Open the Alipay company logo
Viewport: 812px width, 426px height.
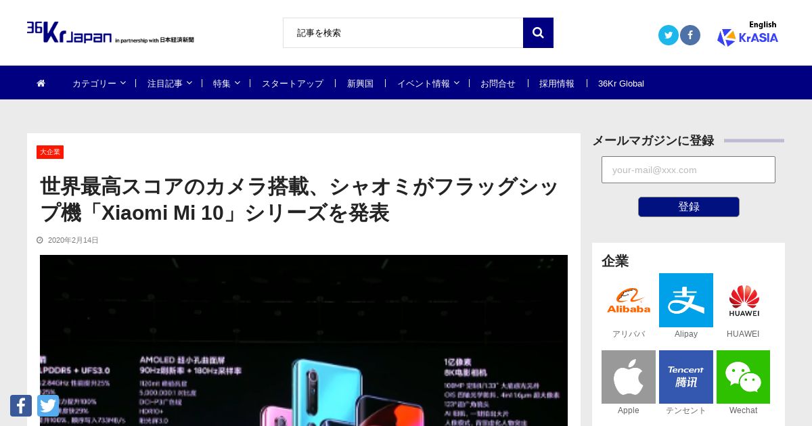pyautogui.click(x=686, y=300)
